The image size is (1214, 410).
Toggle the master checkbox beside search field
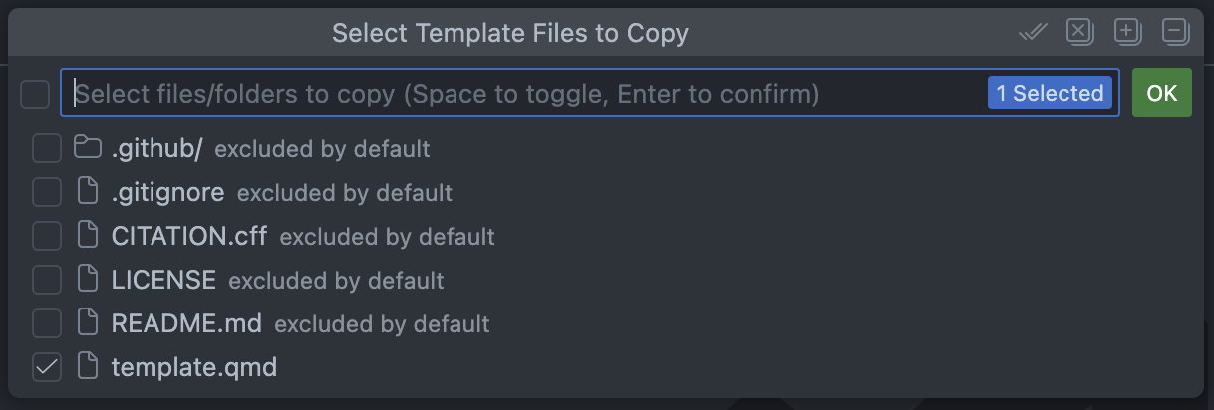coord(35,95)
